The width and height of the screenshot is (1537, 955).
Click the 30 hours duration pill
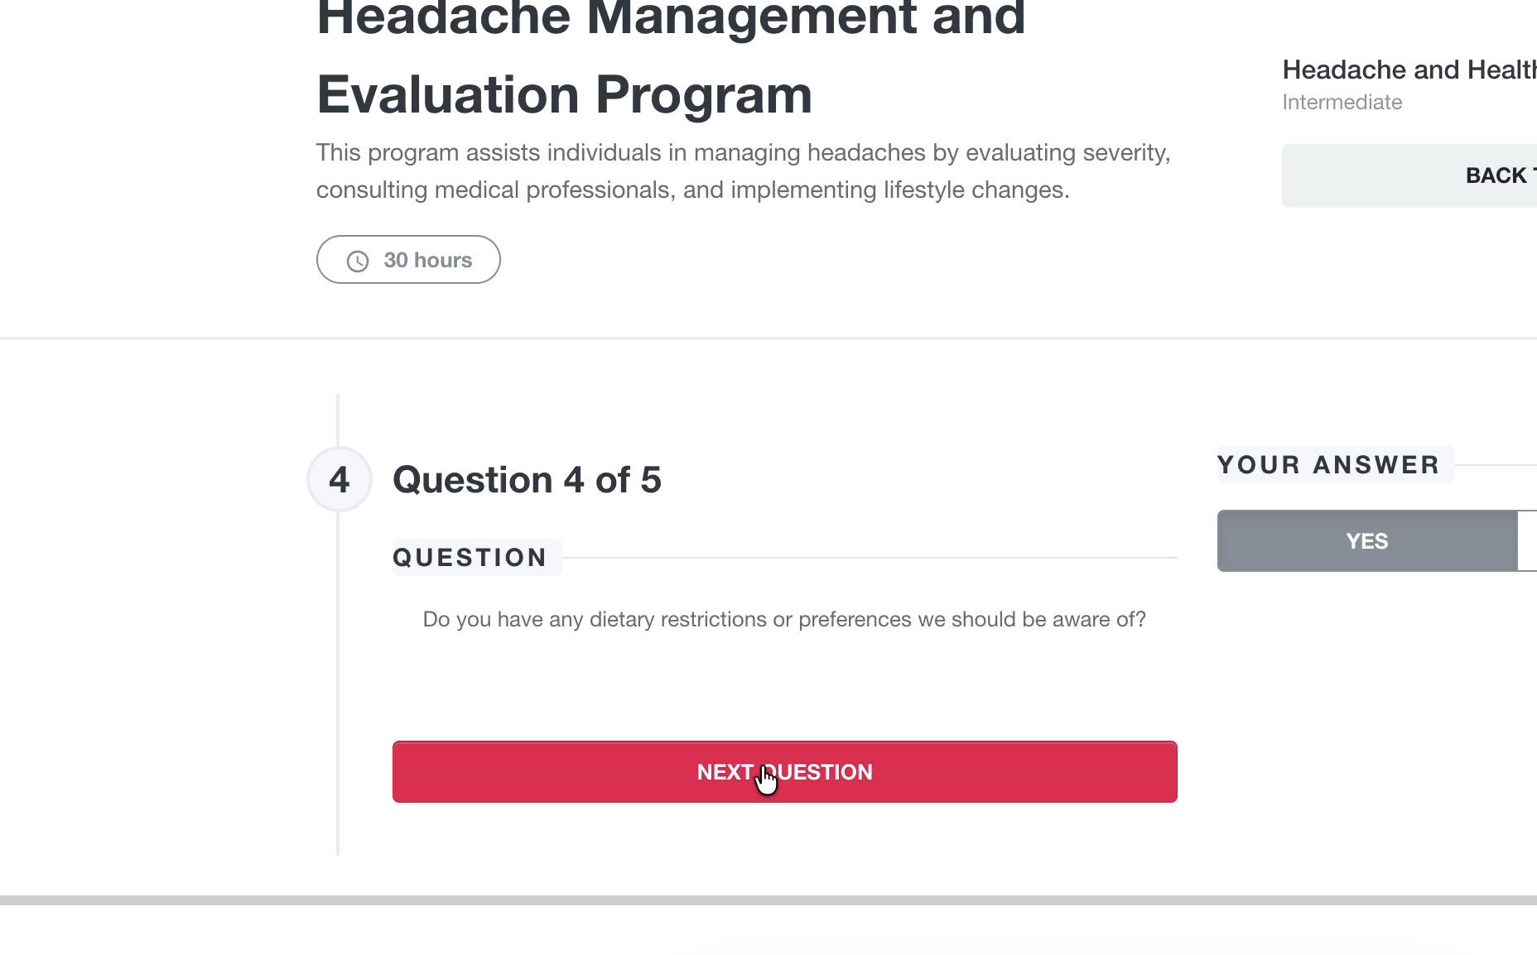(x=407, y=260)
